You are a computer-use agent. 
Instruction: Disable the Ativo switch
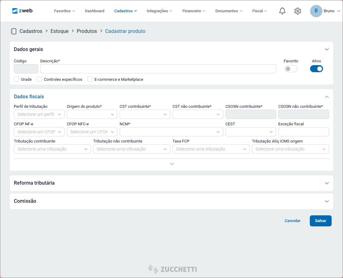tap(316, 69)
